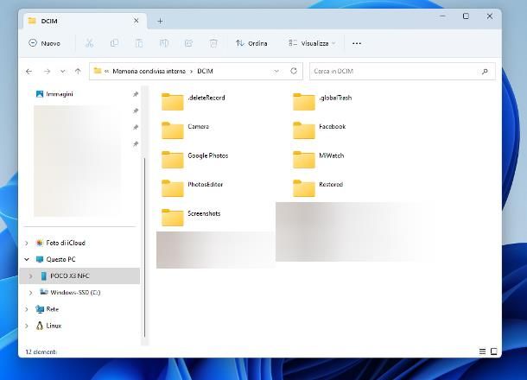Open the Ordina sort menu

tap(251, 43)
